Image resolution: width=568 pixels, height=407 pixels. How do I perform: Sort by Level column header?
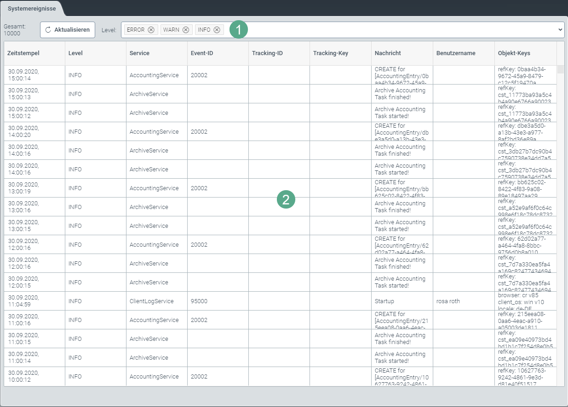coord(75,53)
